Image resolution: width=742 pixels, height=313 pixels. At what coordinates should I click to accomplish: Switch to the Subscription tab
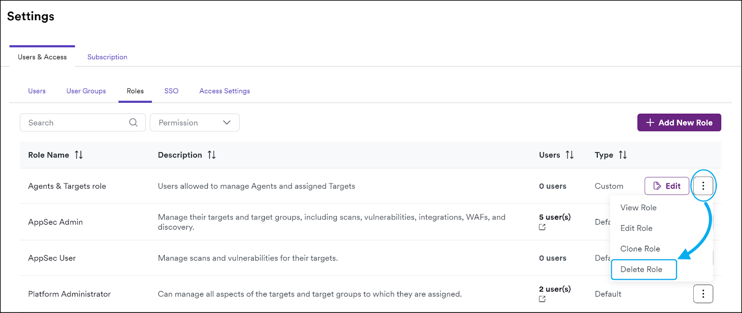107,57
